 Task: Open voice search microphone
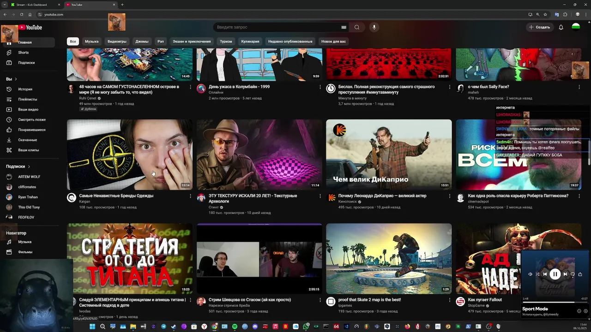pos(374,27)
